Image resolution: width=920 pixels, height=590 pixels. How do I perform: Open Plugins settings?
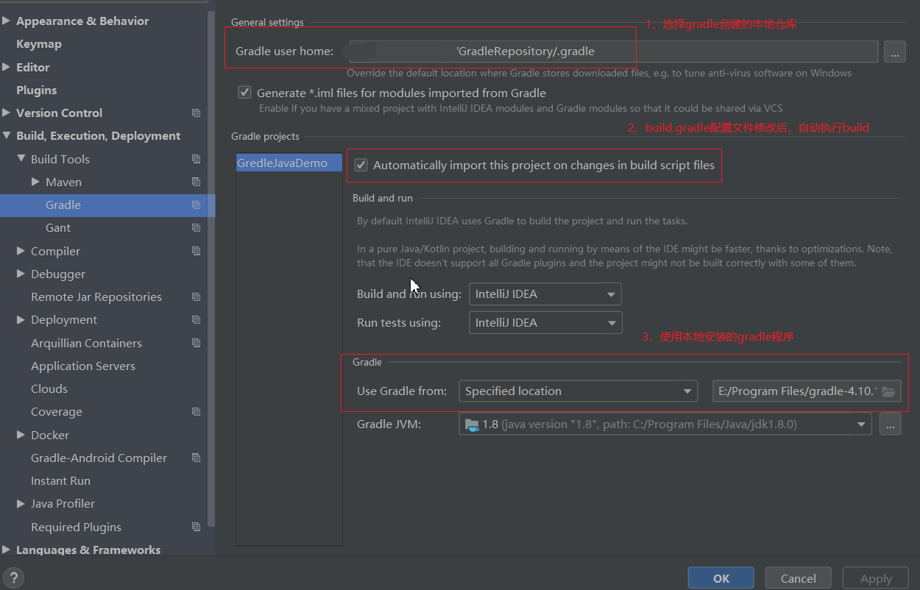click(x=37, y=90)
